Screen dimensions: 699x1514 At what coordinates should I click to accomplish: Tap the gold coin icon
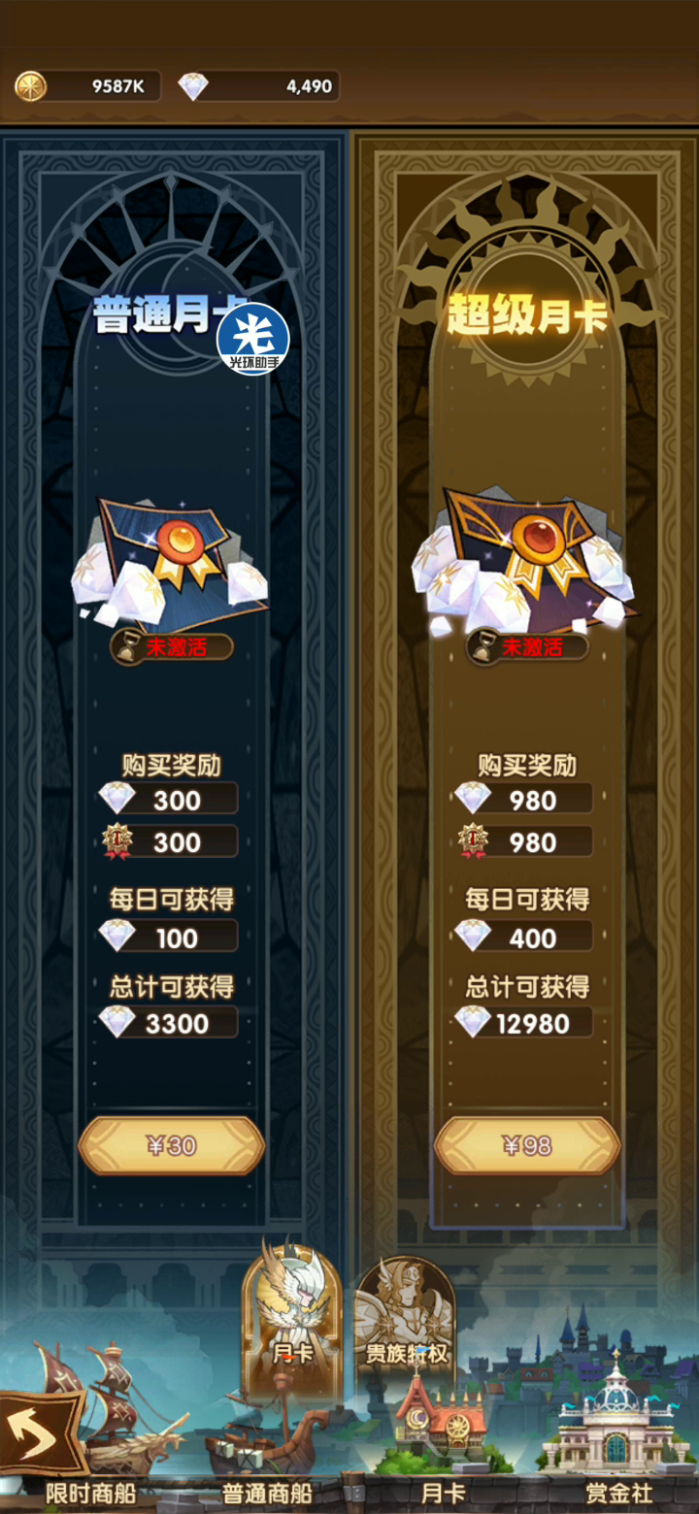tap(31, 86)
